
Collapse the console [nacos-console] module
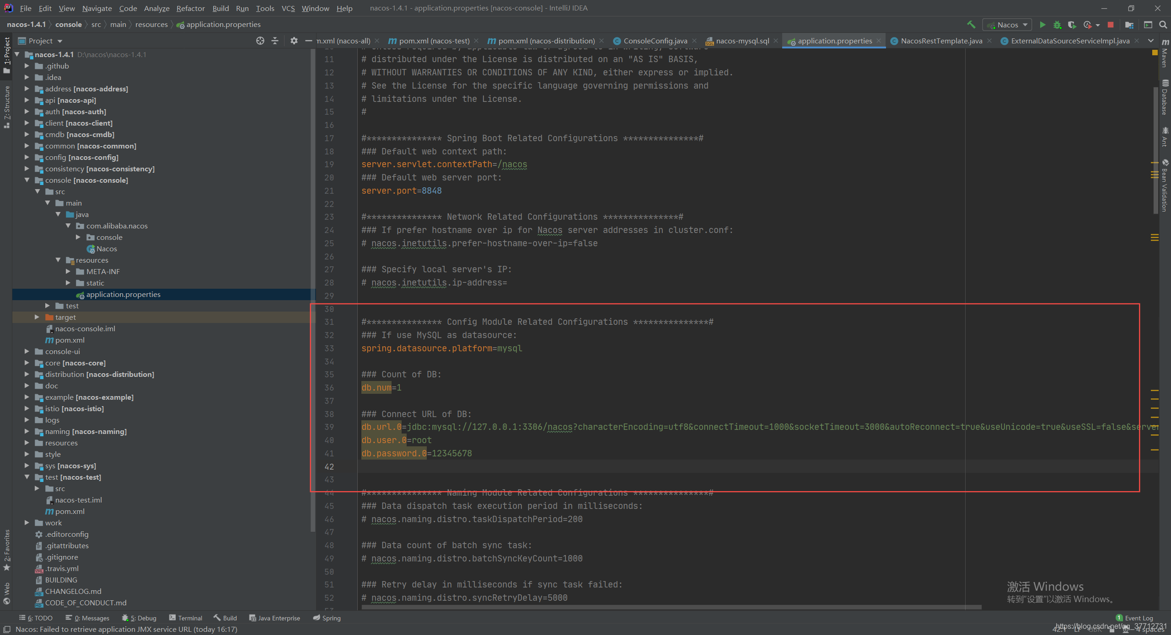pos(27,180)
